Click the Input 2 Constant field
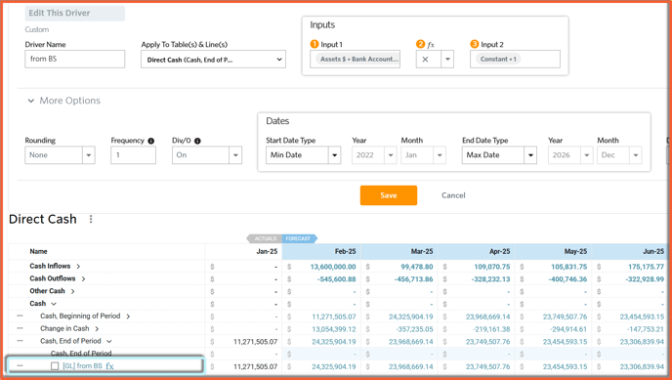 click(515, 60)
